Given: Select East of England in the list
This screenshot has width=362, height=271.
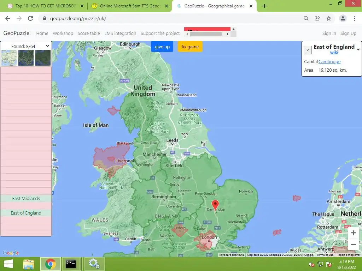Looking at the screenshot, I should coord(26,213).
